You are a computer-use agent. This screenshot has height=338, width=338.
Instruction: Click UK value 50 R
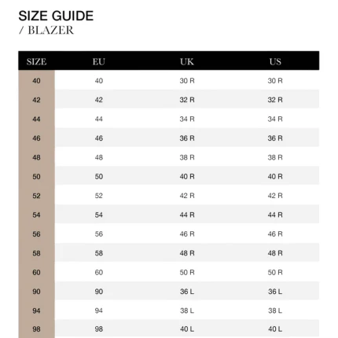pyautogui.click(x=187, y=273)
